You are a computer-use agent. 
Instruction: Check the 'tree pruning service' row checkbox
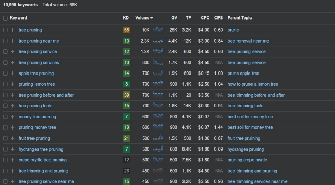click(5, 52)
